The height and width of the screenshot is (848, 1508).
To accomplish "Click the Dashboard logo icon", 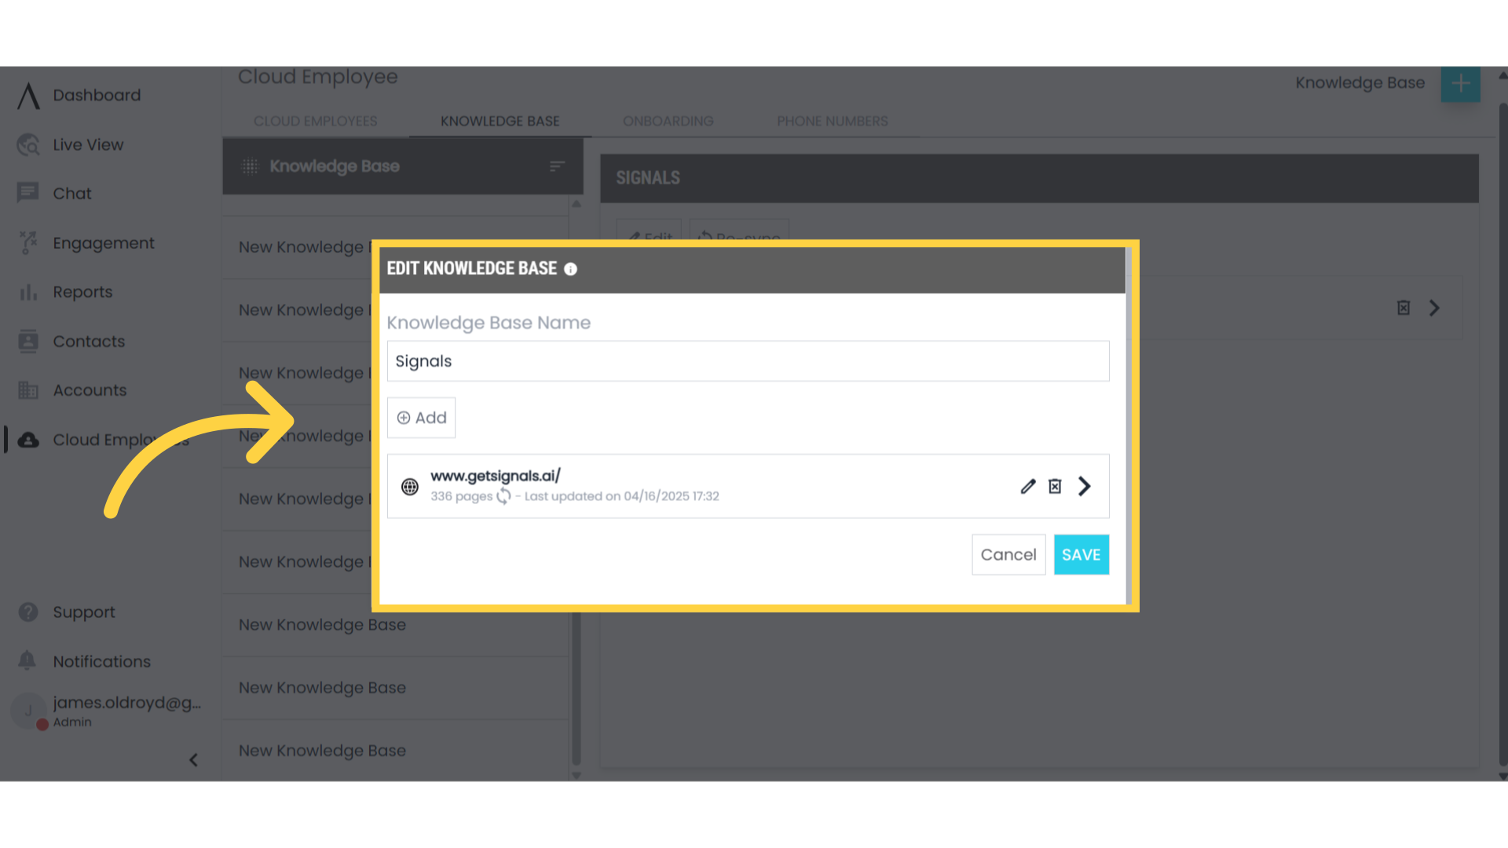I will [x=28, y=95].
